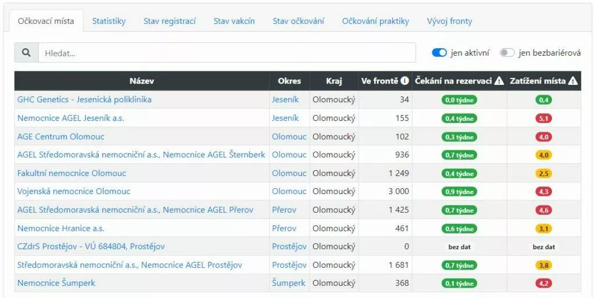The height and width of the screenshot is (298, 595).
Task: Click the Kraj column header
Action: pos(334,81)
